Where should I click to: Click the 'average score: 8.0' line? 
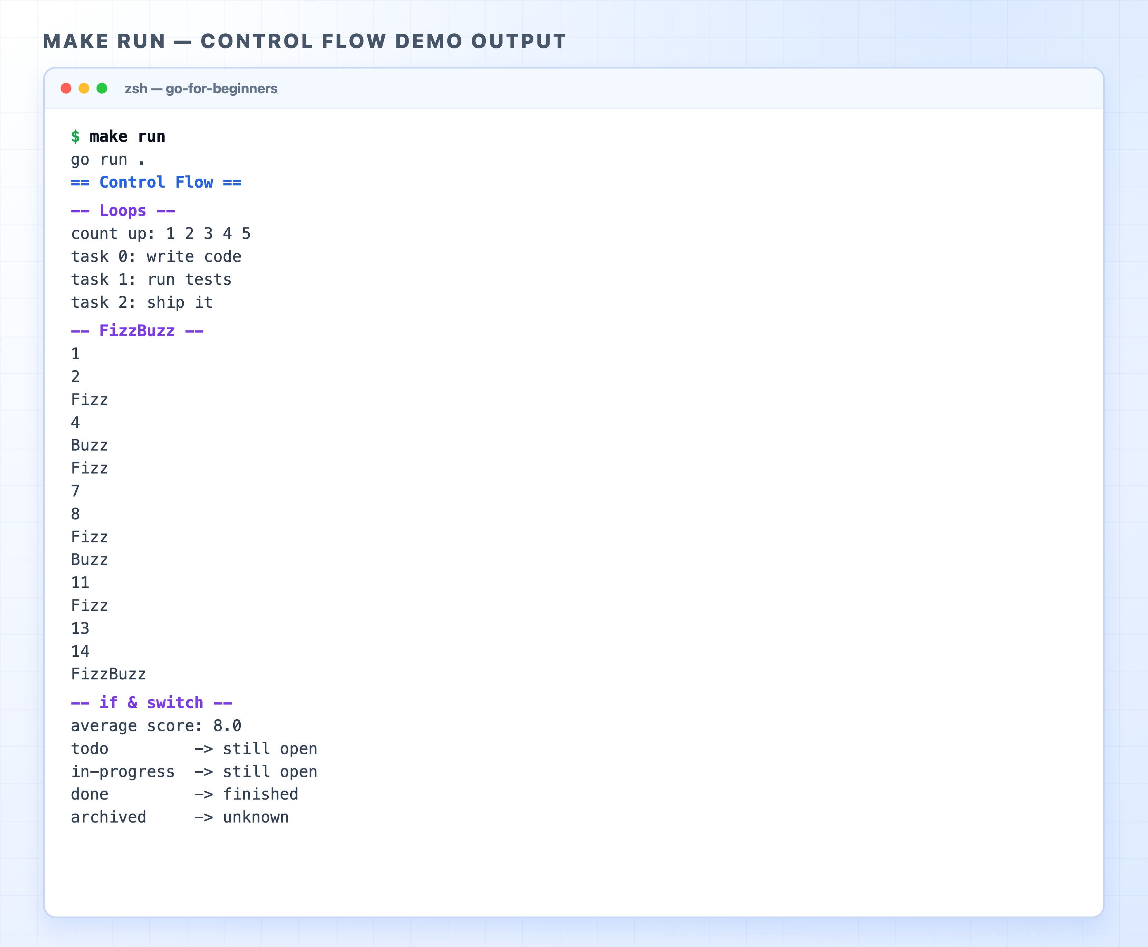(156, 726)
